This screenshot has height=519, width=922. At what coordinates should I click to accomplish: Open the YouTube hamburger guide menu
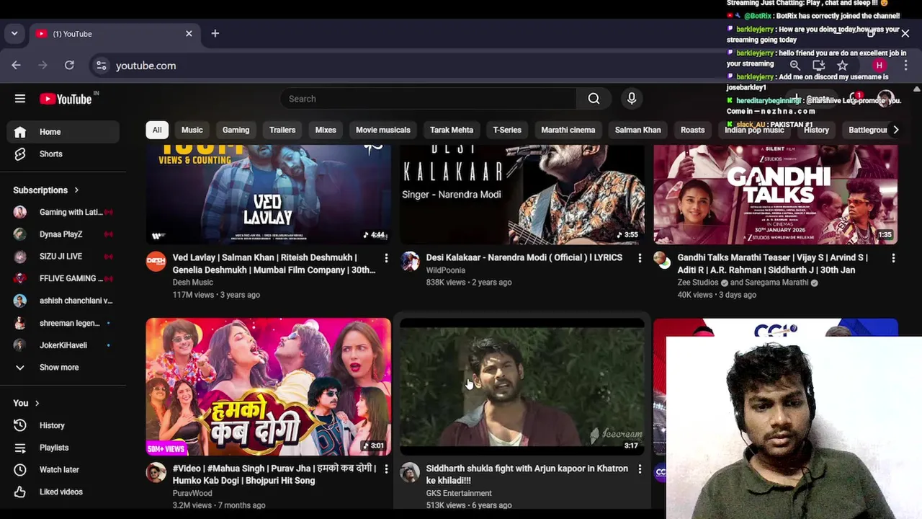[20, 99]
